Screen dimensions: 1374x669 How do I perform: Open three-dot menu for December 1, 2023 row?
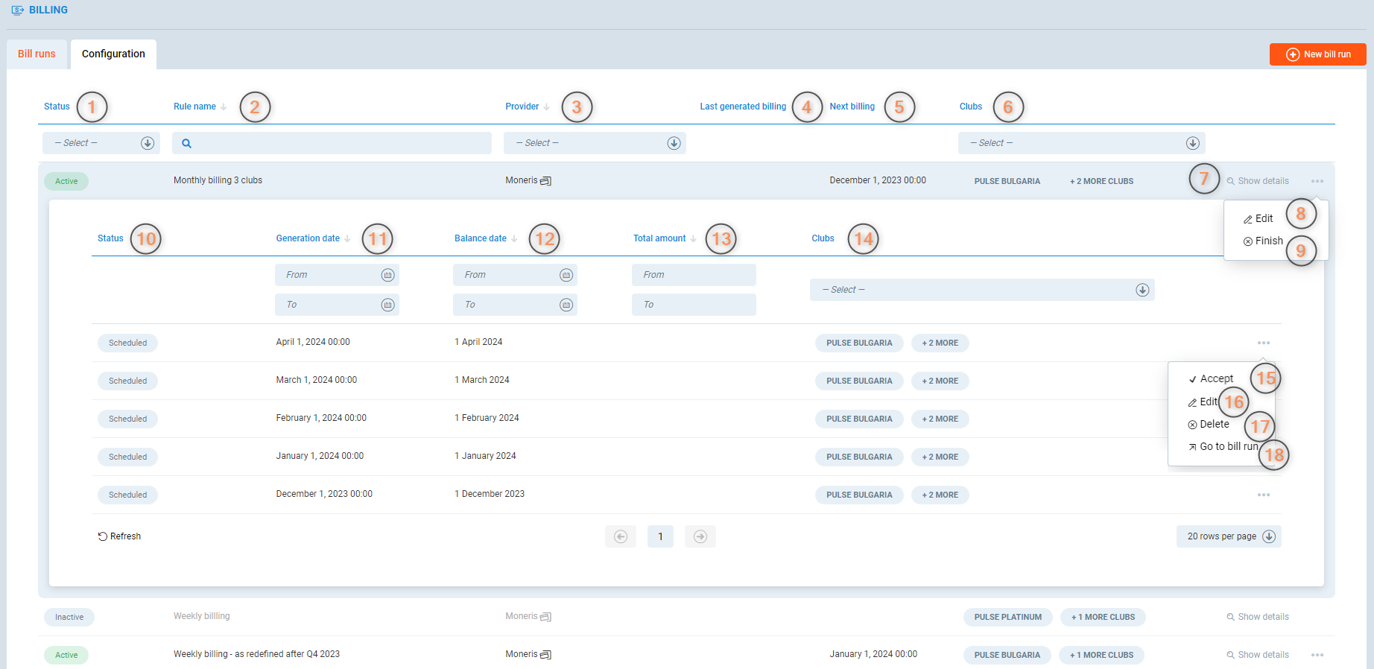(x=1263, y=495)
